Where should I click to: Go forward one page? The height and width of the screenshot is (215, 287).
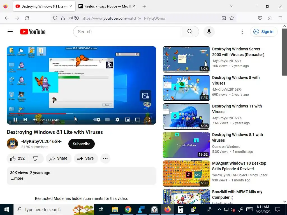coord(17,18)
